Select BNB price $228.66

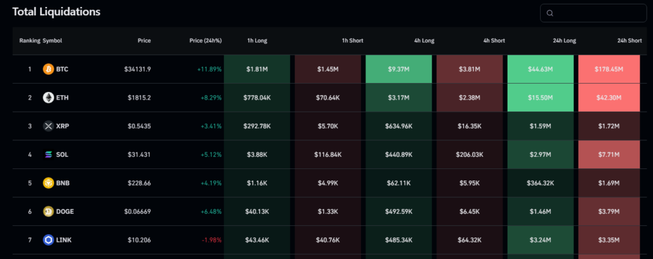[x=139, y=183]
